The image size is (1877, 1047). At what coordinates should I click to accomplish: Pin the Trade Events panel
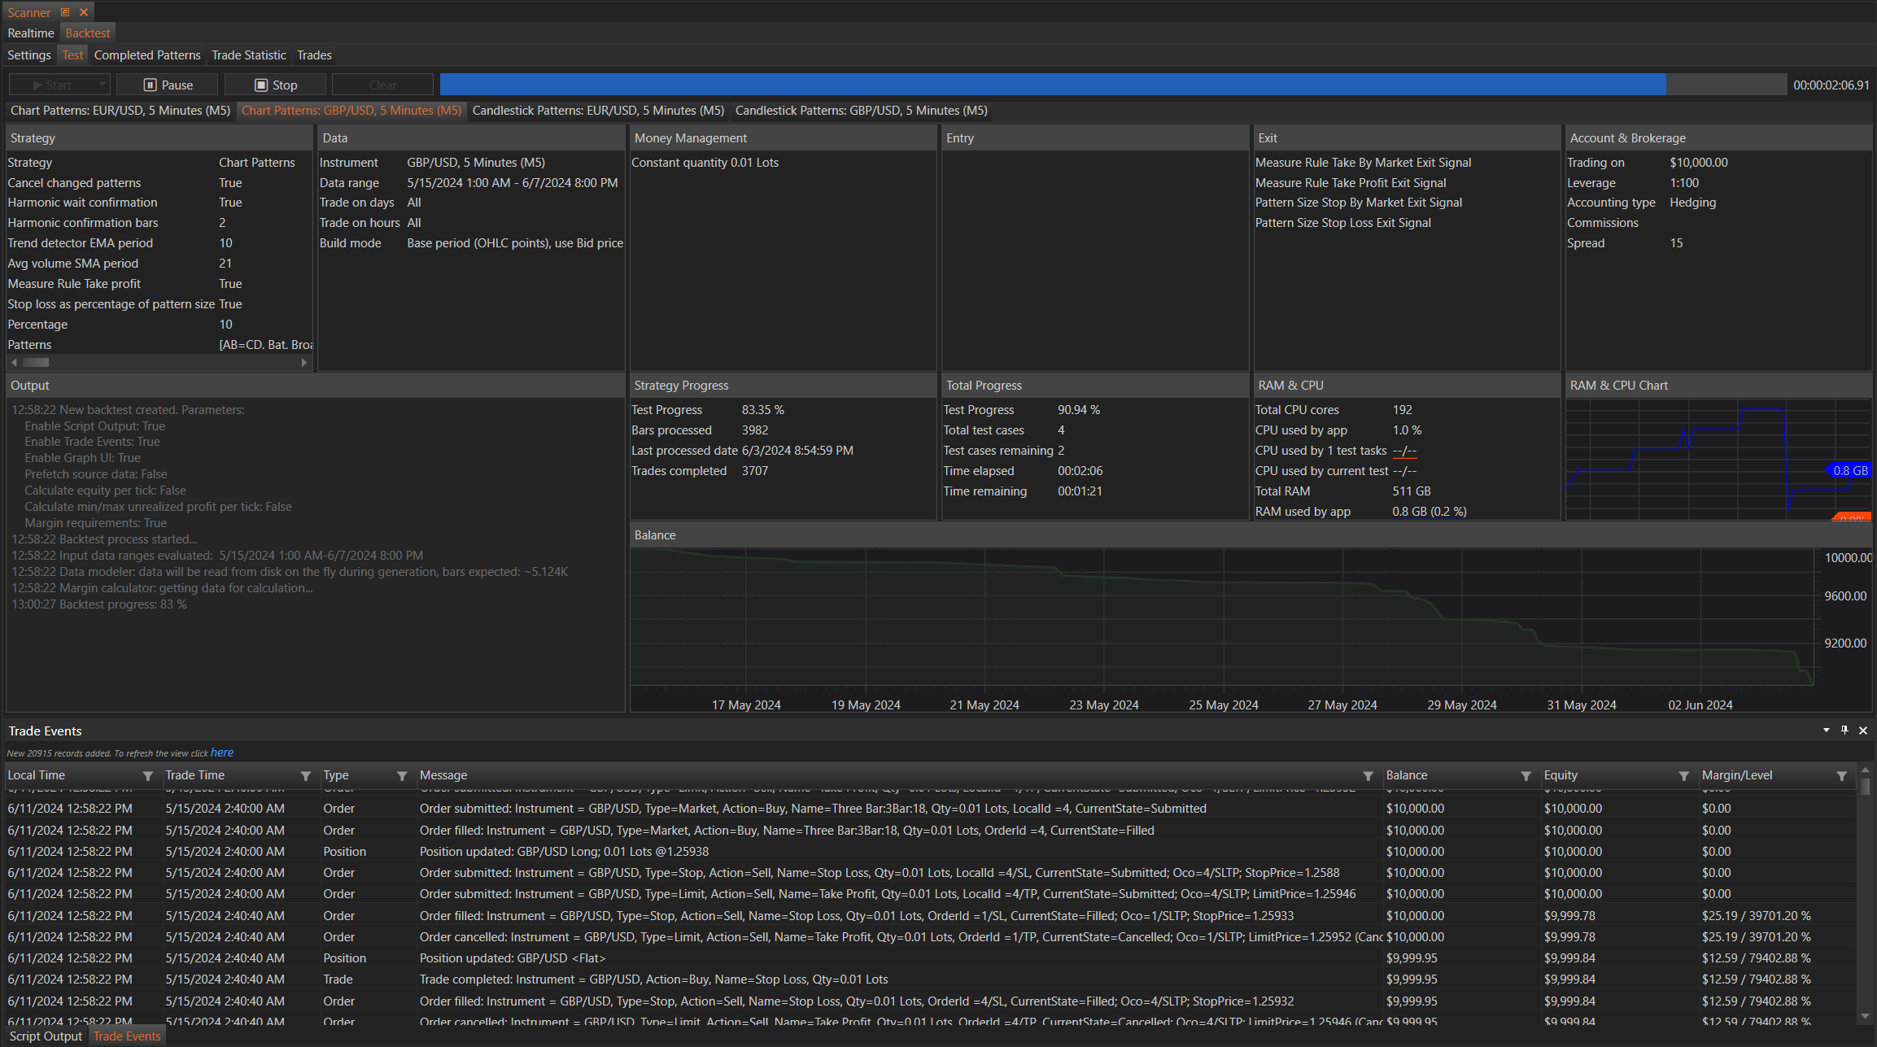[1844, 730]
